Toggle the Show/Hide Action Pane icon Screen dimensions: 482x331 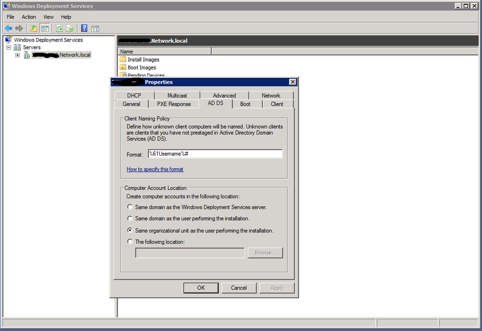pos(95,28)
